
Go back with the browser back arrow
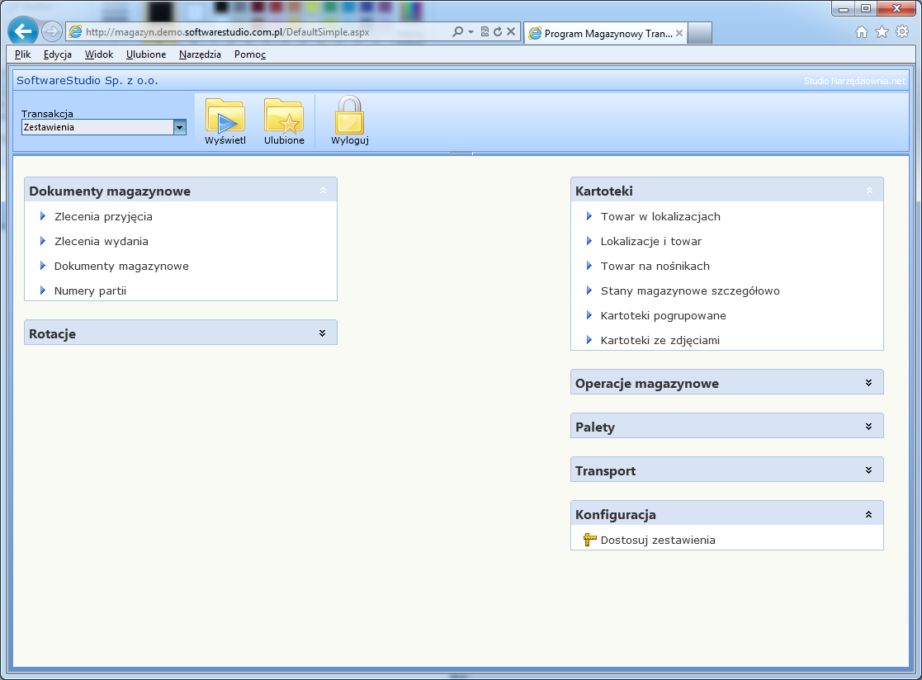coord(23,31)
